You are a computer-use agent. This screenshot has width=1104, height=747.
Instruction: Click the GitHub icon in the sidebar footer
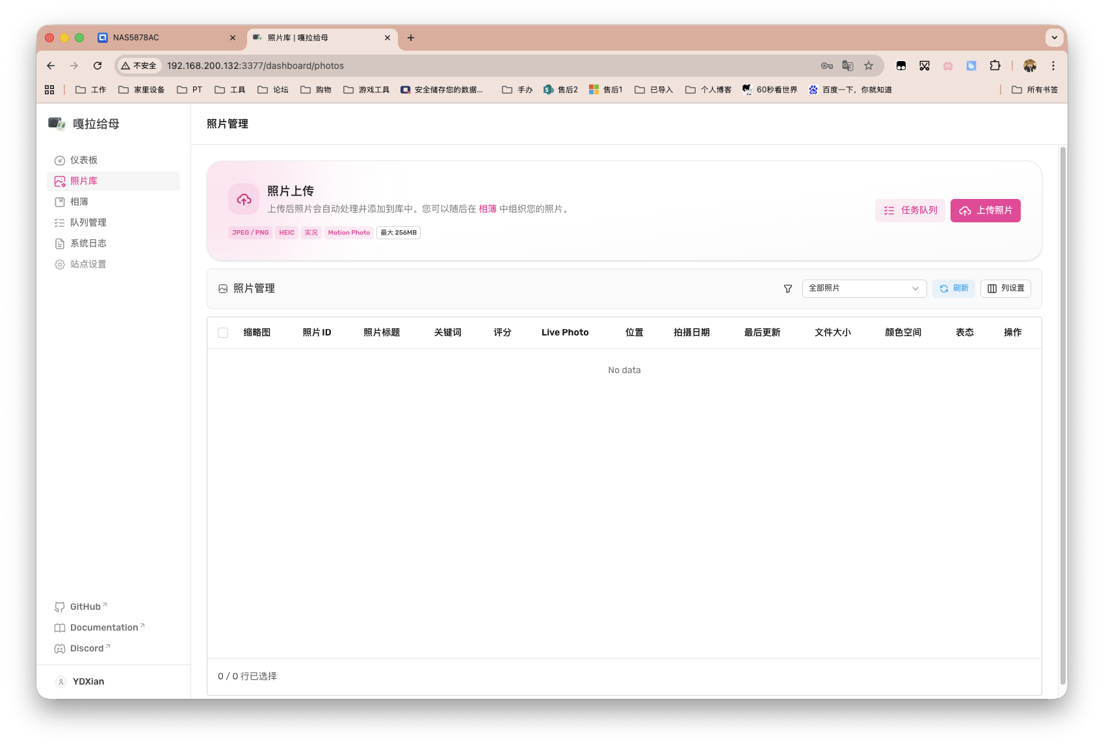[x=60, y=607]
